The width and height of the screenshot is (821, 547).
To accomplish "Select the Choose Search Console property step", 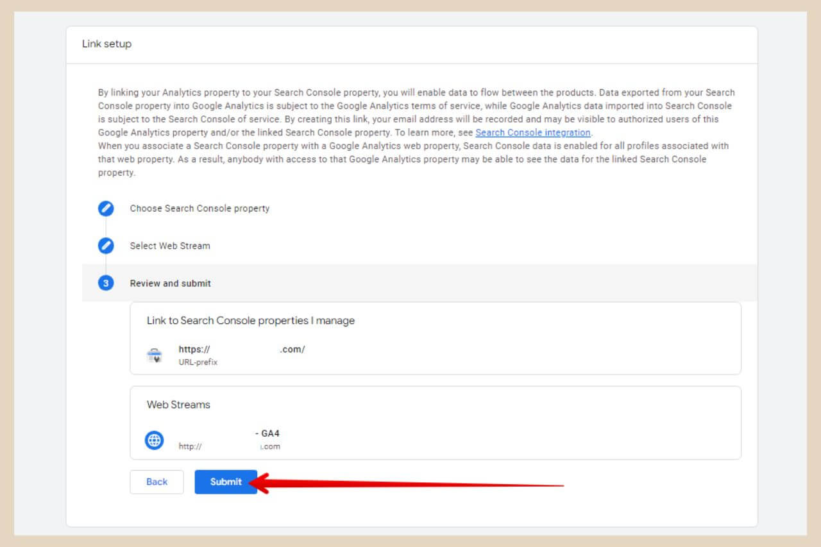I will [199, 208].
